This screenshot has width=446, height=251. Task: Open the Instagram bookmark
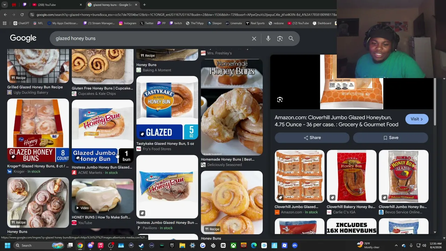pos(128,23)
